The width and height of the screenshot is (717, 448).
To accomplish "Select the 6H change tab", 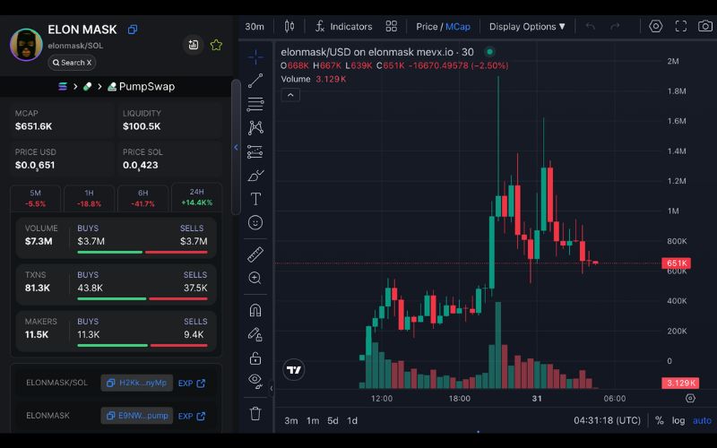I will click(143, 198).
